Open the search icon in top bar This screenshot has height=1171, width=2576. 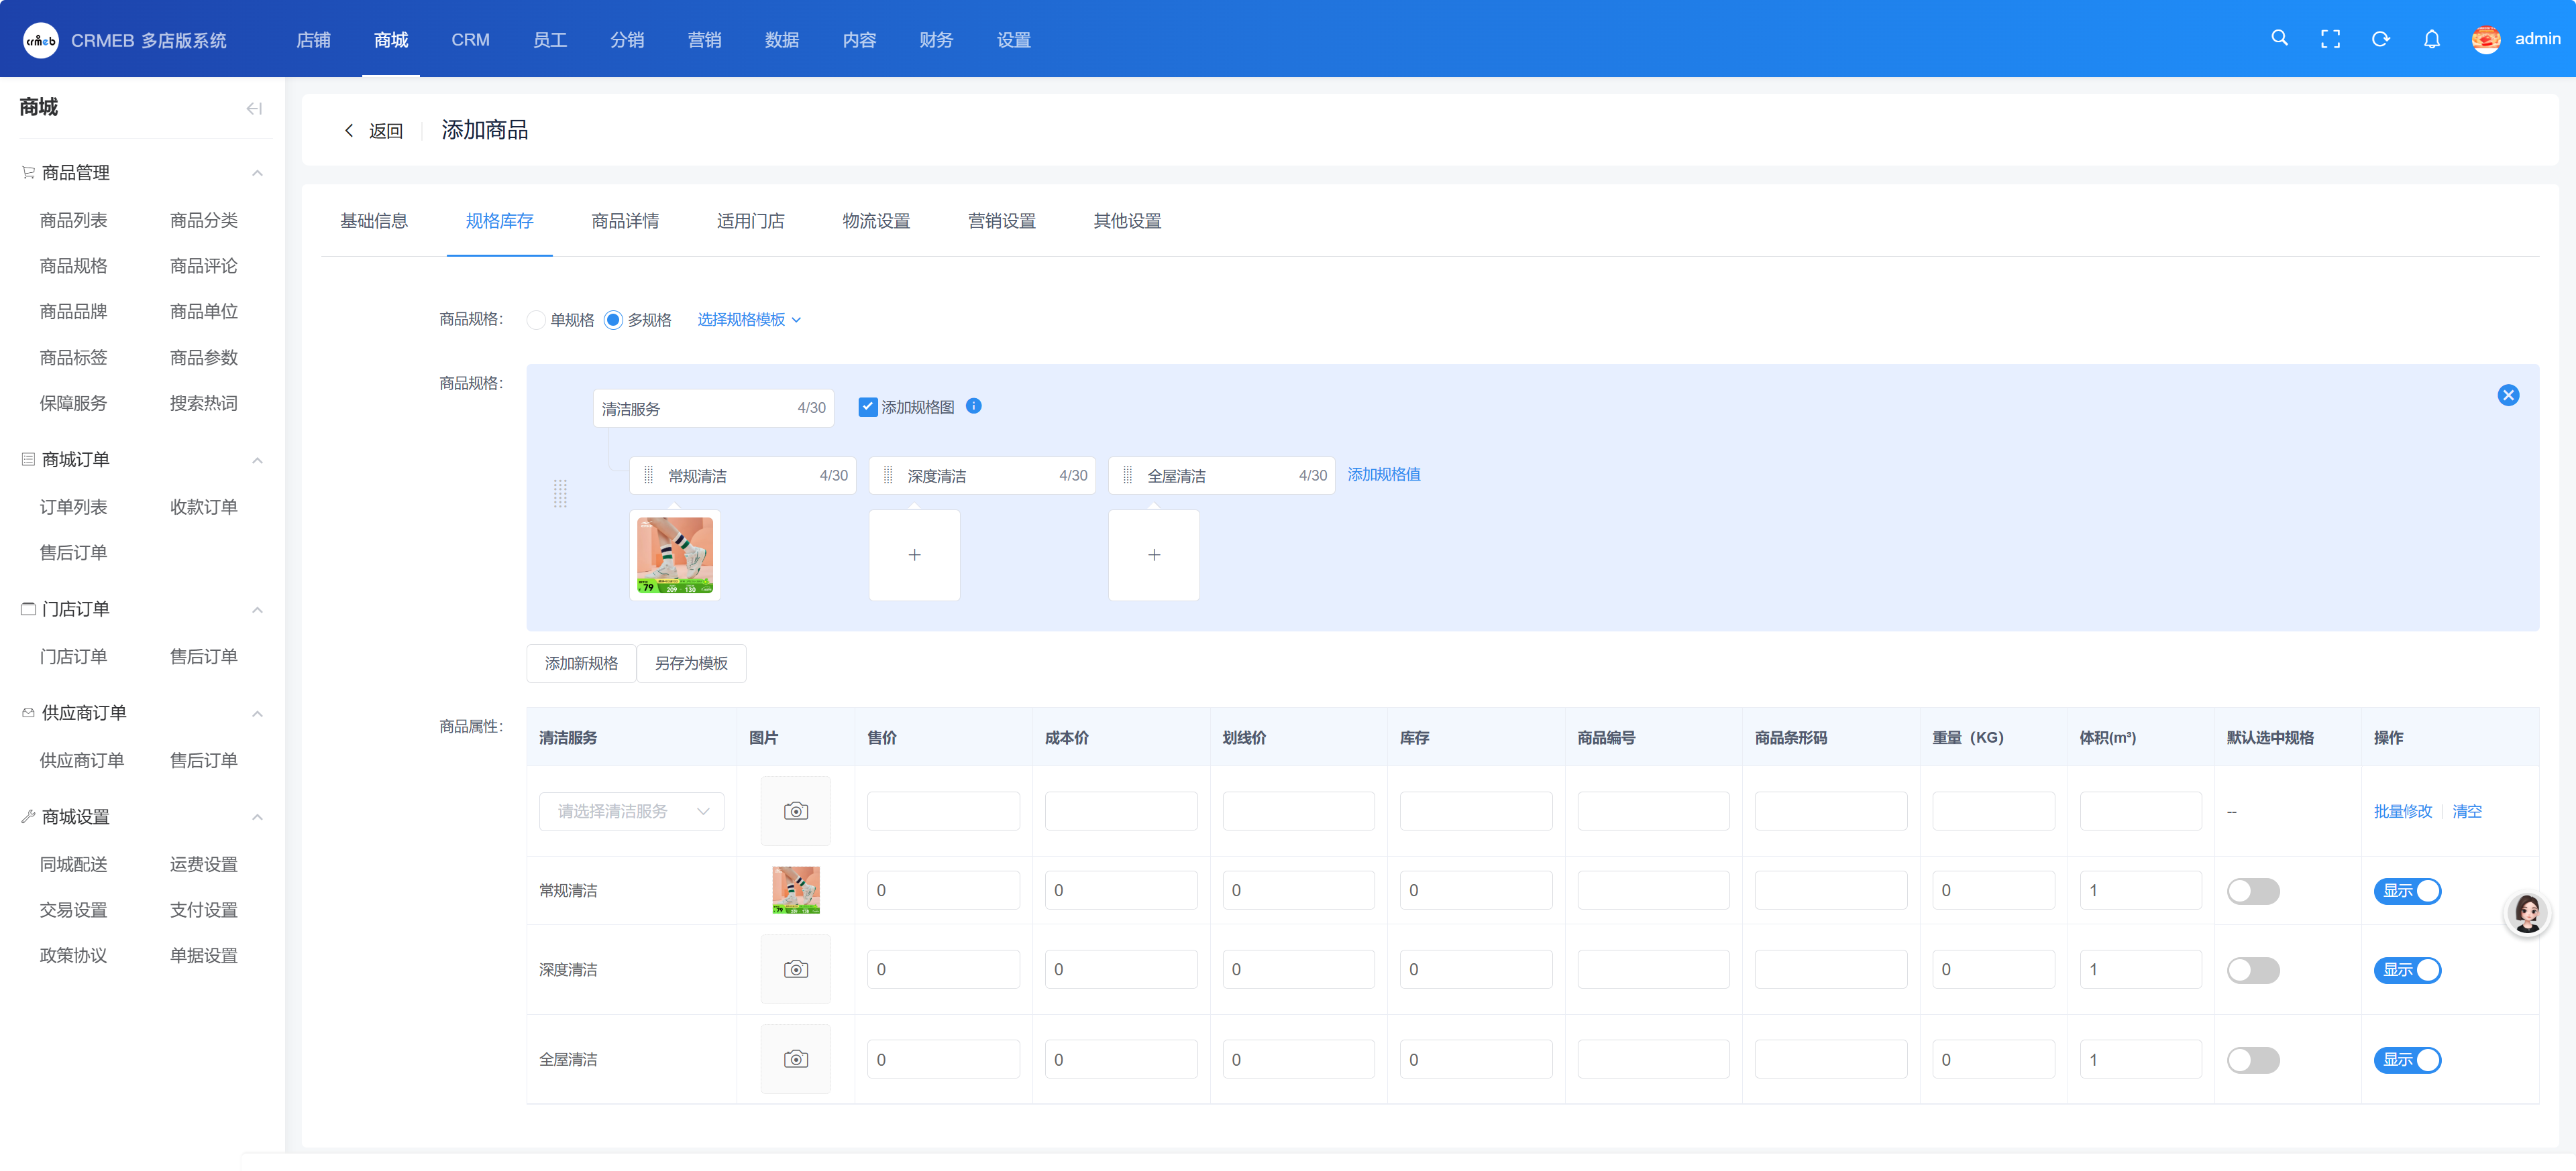2279,38
